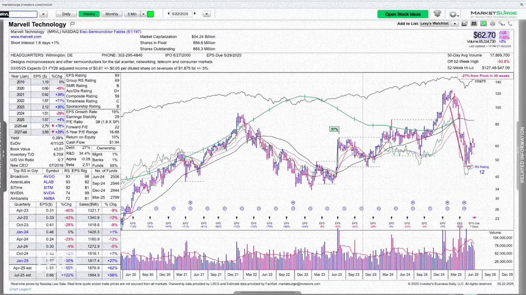Expand the Add to List dropdown arrow
The width and height of the screenshot is (526, 295).
pyautogui.click(x=455, y=24)
